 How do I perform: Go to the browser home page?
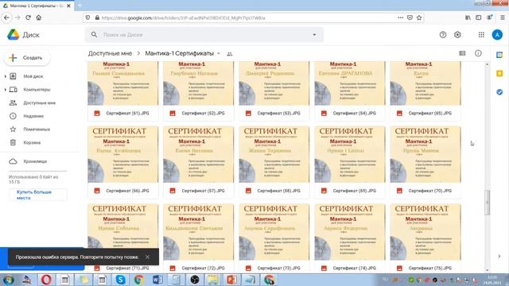point(39,17)
